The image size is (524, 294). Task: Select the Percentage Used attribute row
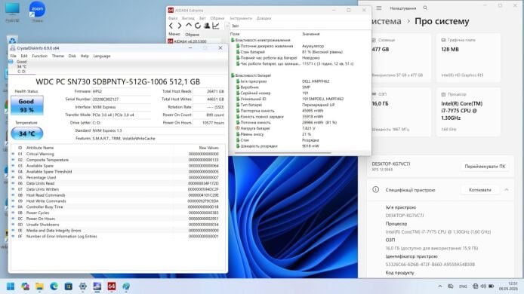pyautogui.click(x=119, y=178)
